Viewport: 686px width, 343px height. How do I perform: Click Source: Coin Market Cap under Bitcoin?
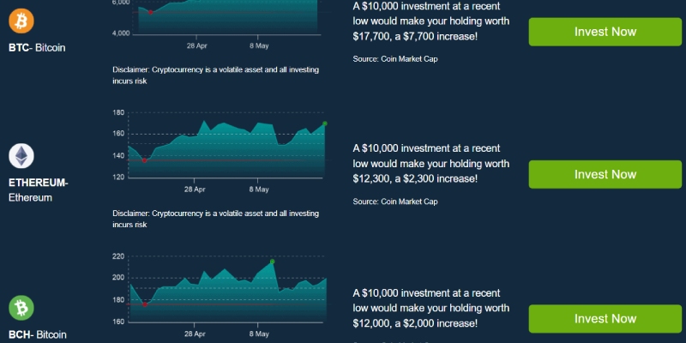pos(395,58)
